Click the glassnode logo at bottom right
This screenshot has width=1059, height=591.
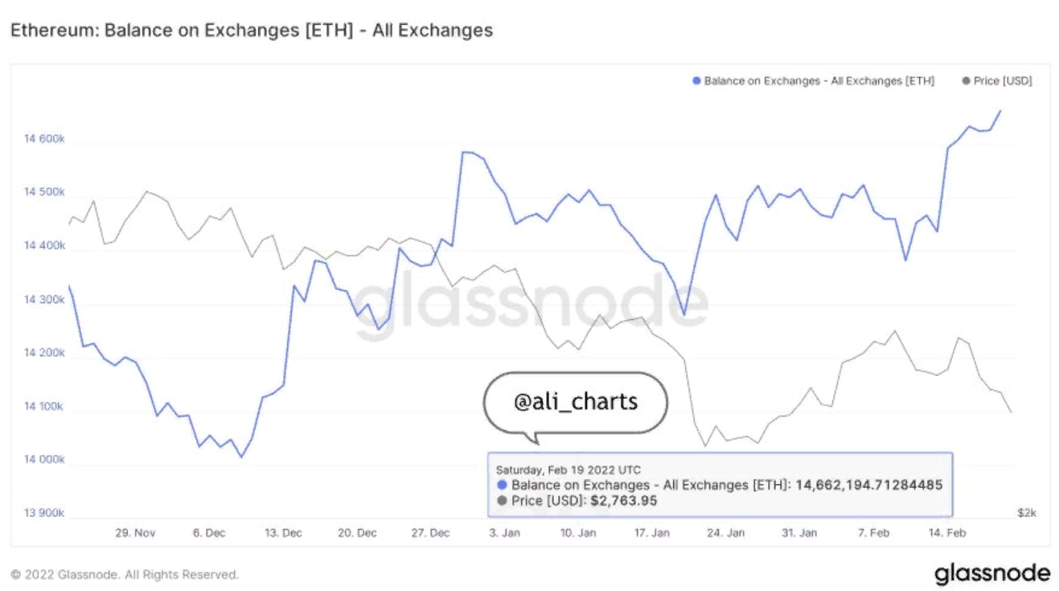pyautogui.click(x=991, y=574)
